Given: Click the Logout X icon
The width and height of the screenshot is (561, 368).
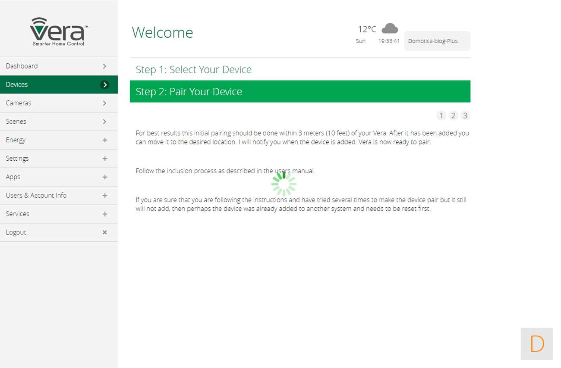Looking at the screenshot, I should tap(104, 232).
